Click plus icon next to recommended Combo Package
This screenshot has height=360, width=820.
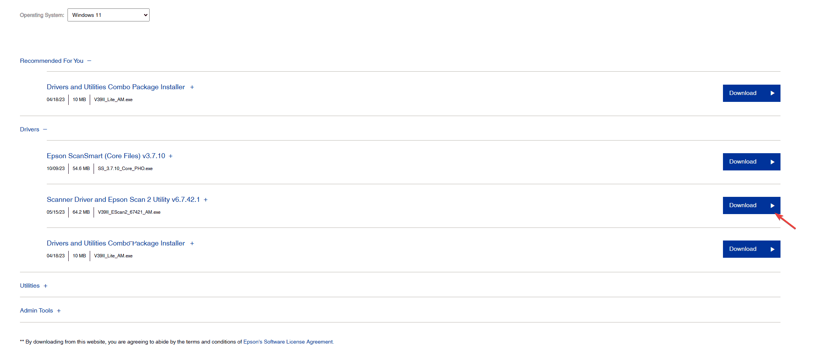pos(192,87)
